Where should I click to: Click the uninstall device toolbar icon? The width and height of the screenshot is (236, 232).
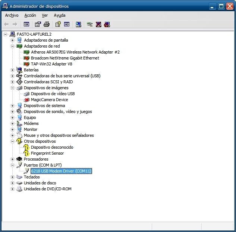point(98,24)
